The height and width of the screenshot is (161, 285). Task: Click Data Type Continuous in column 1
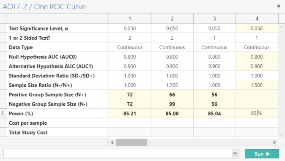tap(130, 47)
